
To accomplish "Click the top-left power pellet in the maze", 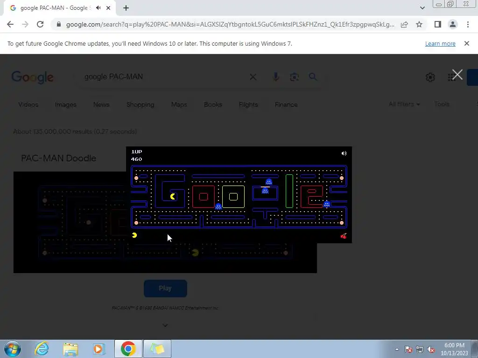I will pyautogui.click(x=136, y=178).
